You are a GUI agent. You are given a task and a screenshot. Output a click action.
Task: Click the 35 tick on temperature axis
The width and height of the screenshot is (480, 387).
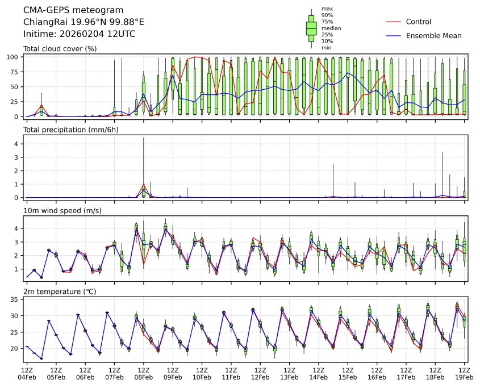click(x=15, y=299)
